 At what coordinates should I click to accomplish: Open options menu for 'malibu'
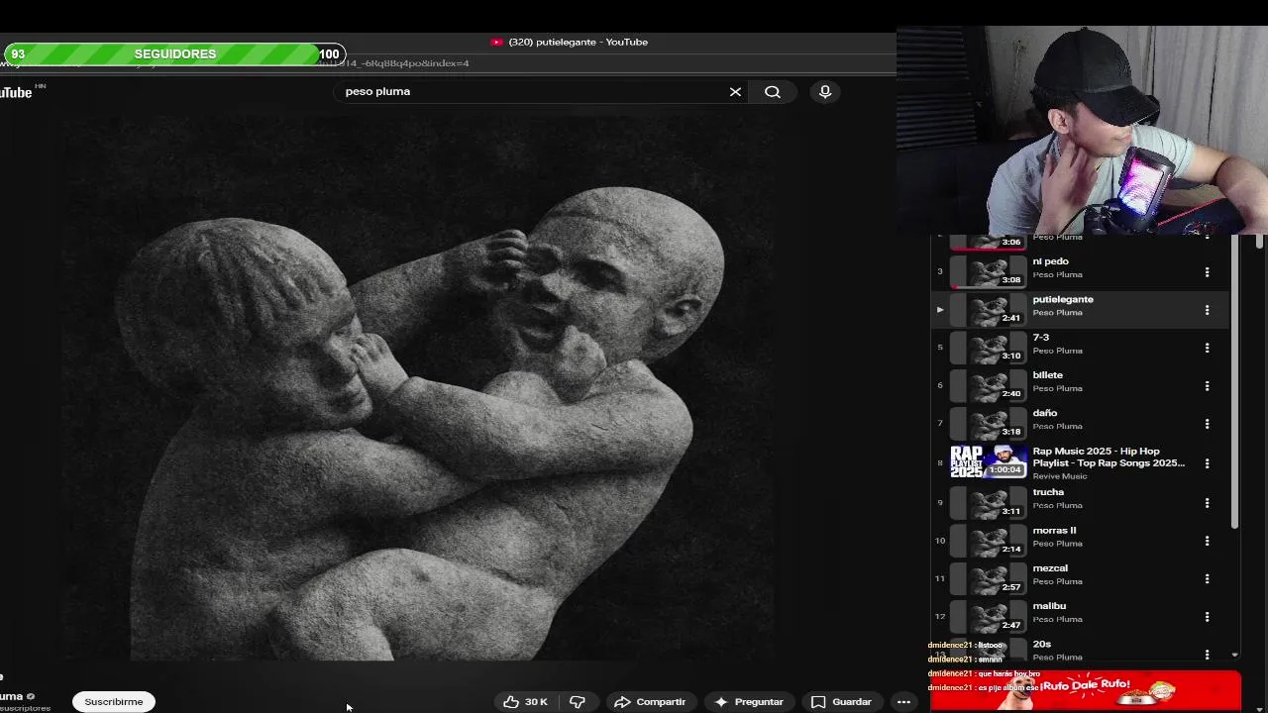tap(1207, 617)
